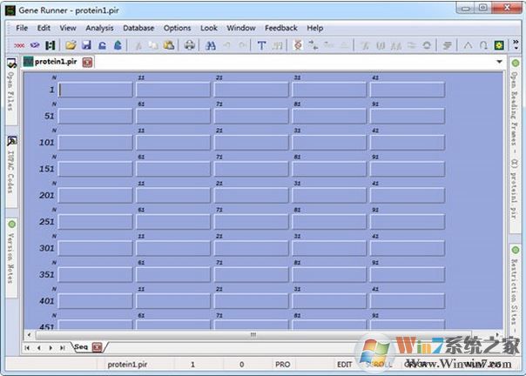Click the first sequence block in row 301

[96, 248]
